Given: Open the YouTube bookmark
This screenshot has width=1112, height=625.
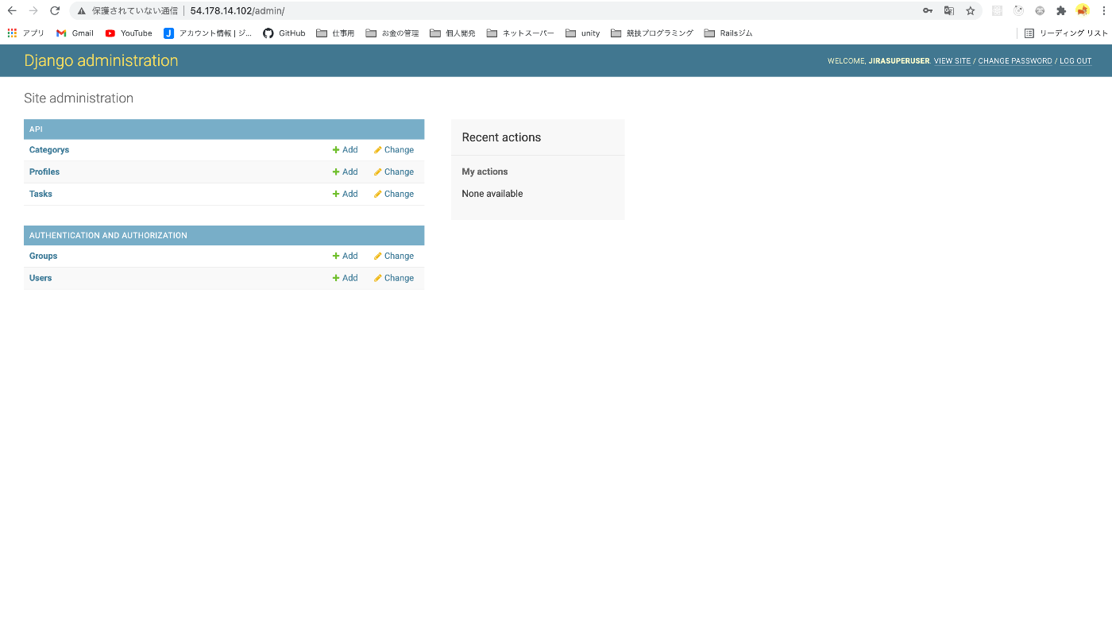Looking at the screenshot, I should [x=129, y=33].
